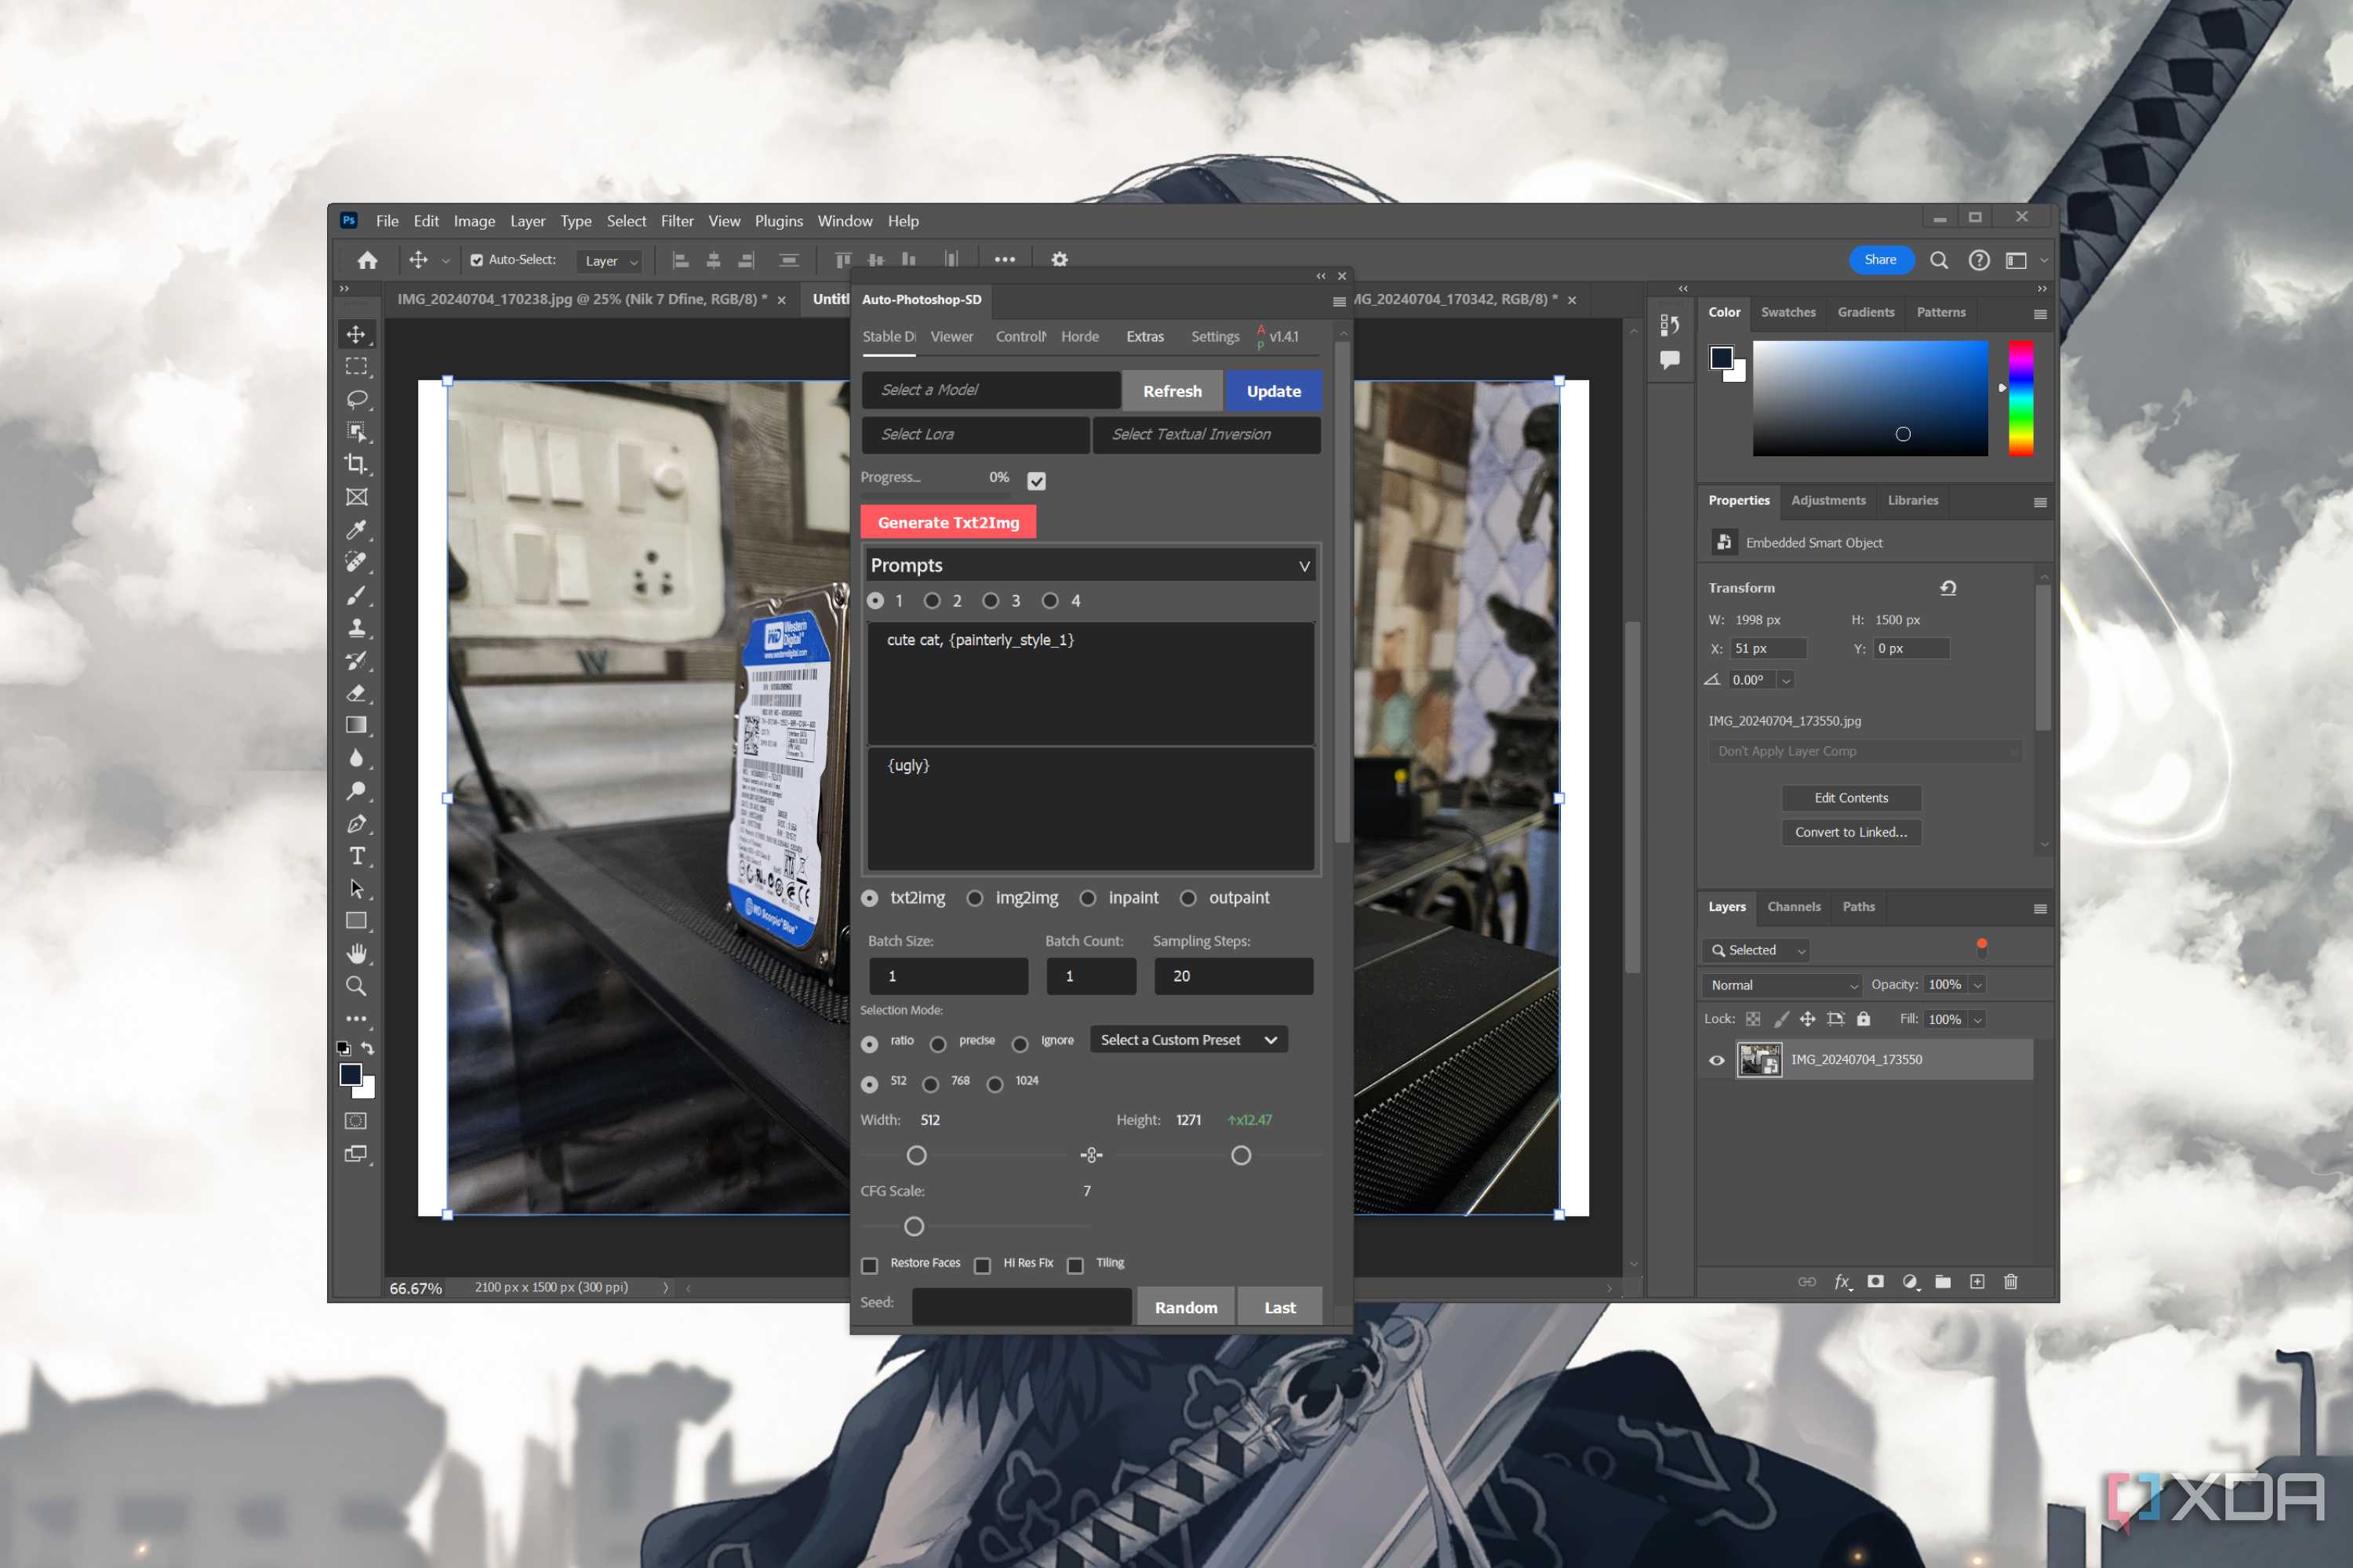The width and height of the screenshot is (2353, 1568).
Task: Enable the Restore Faces checkbox
Action: click(869, 1265)
